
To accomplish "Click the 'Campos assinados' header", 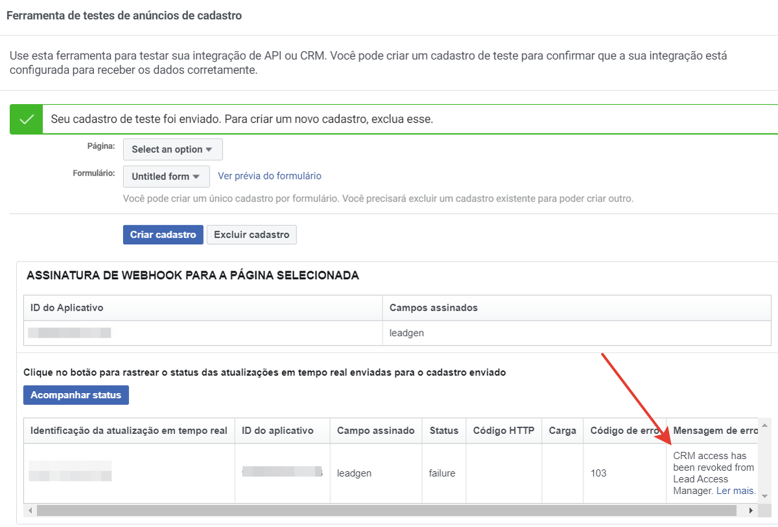I will click(434, 308).
